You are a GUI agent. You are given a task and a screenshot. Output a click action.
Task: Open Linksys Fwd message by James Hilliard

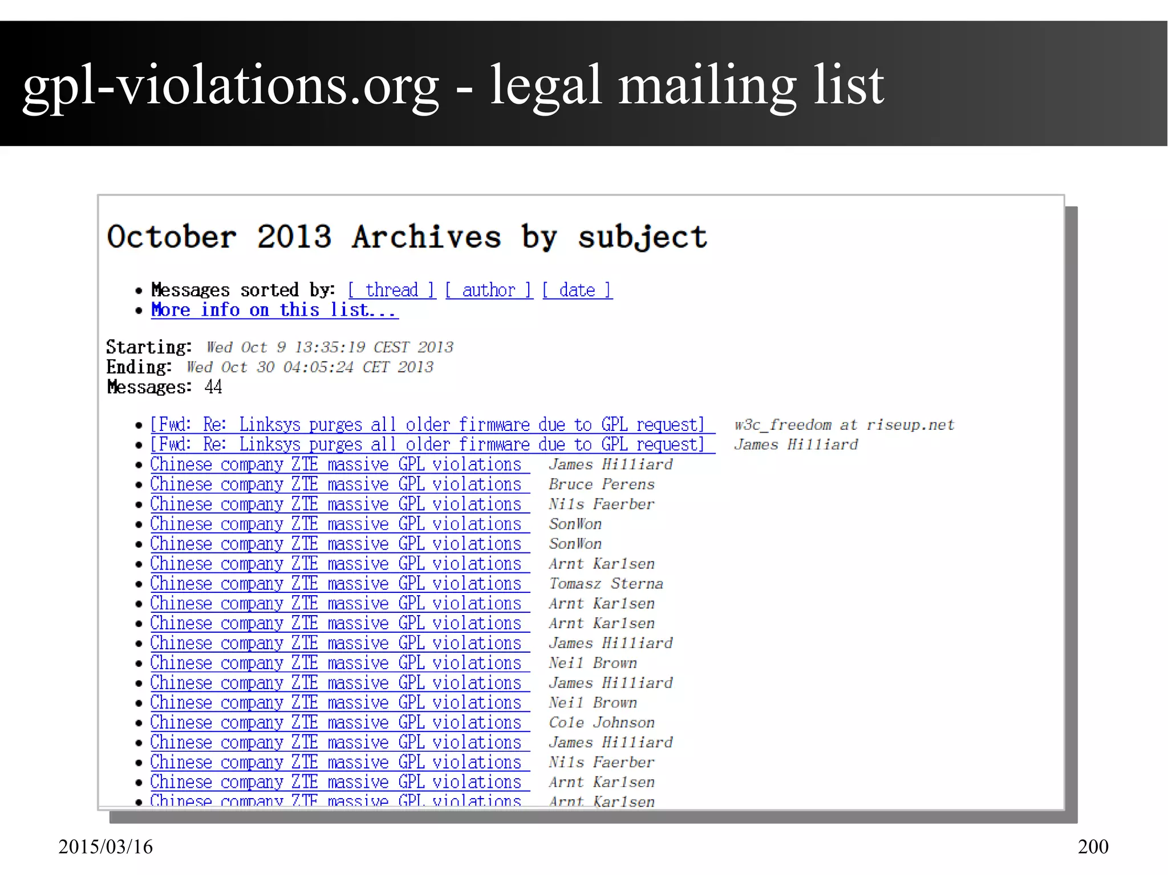(433, 445)
